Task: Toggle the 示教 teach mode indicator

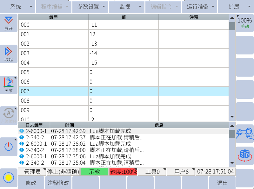Action: tap(94, 172)
